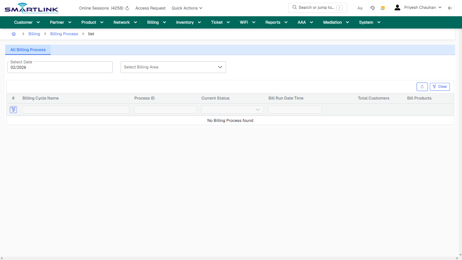Click Access Request in the header
Screen dimensions: 462x260
[150, 8]
